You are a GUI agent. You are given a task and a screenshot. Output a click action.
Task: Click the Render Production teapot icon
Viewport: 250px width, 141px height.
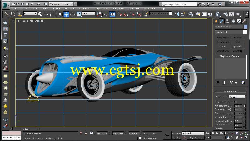pyautogui.click(x=238, y=14)
